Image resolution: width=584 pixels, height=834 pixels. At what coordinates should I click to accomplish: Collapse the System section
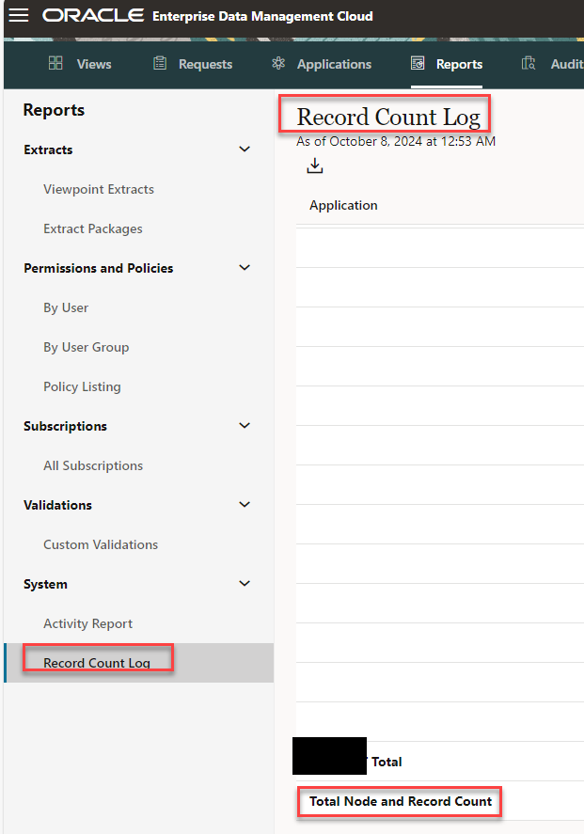coord(244,583)
